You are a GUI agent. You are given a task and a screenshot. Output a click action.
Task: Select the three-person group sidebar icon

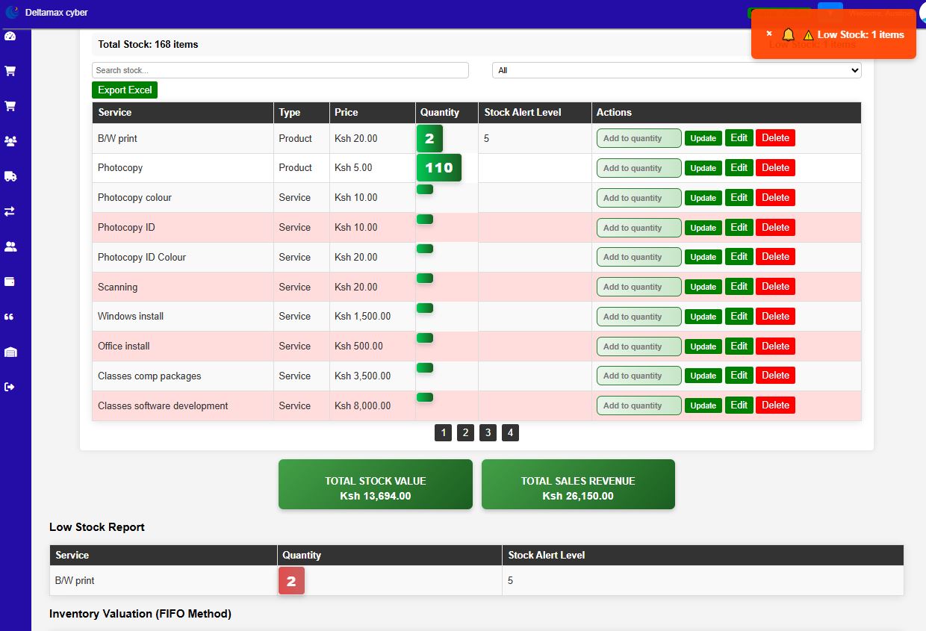(10, 141)
